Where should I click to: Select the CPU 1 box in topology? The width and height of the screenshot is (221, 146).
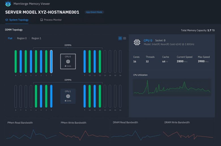pos(68,96)
